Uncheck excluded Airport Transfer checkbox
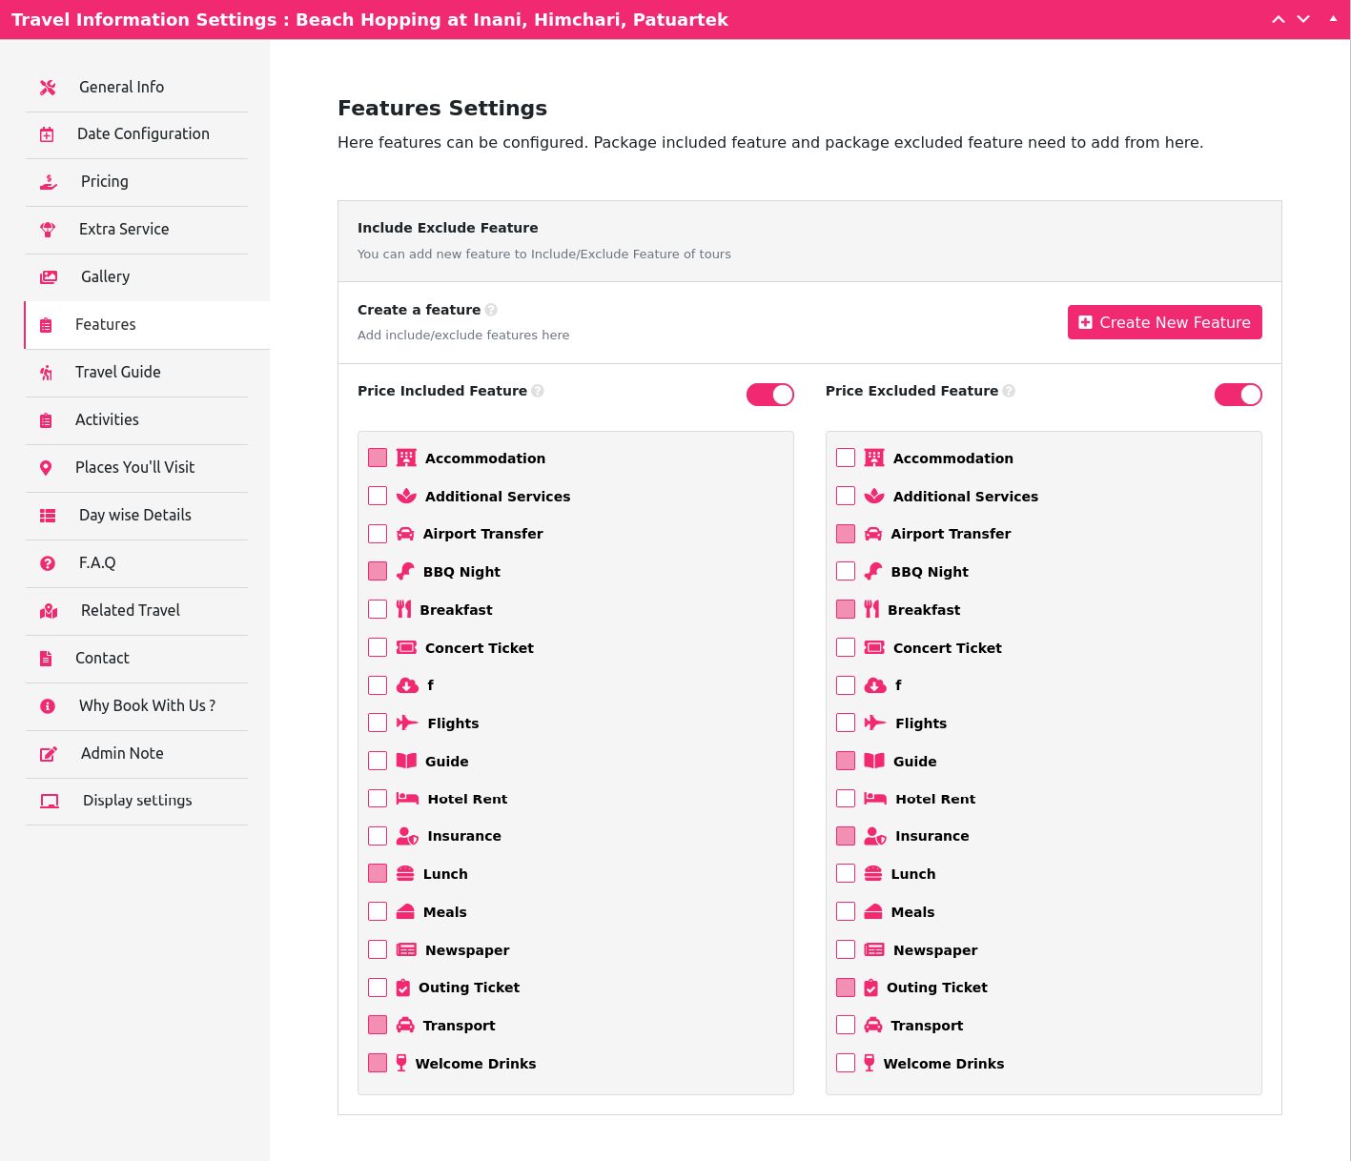The image size is (1351, 1161). coord(846,534)
